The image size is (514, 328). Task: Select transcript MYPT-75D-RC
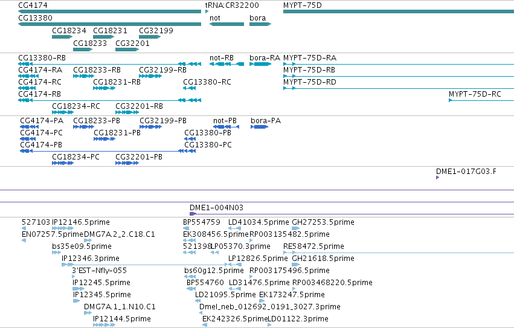[x=481, y=100]
